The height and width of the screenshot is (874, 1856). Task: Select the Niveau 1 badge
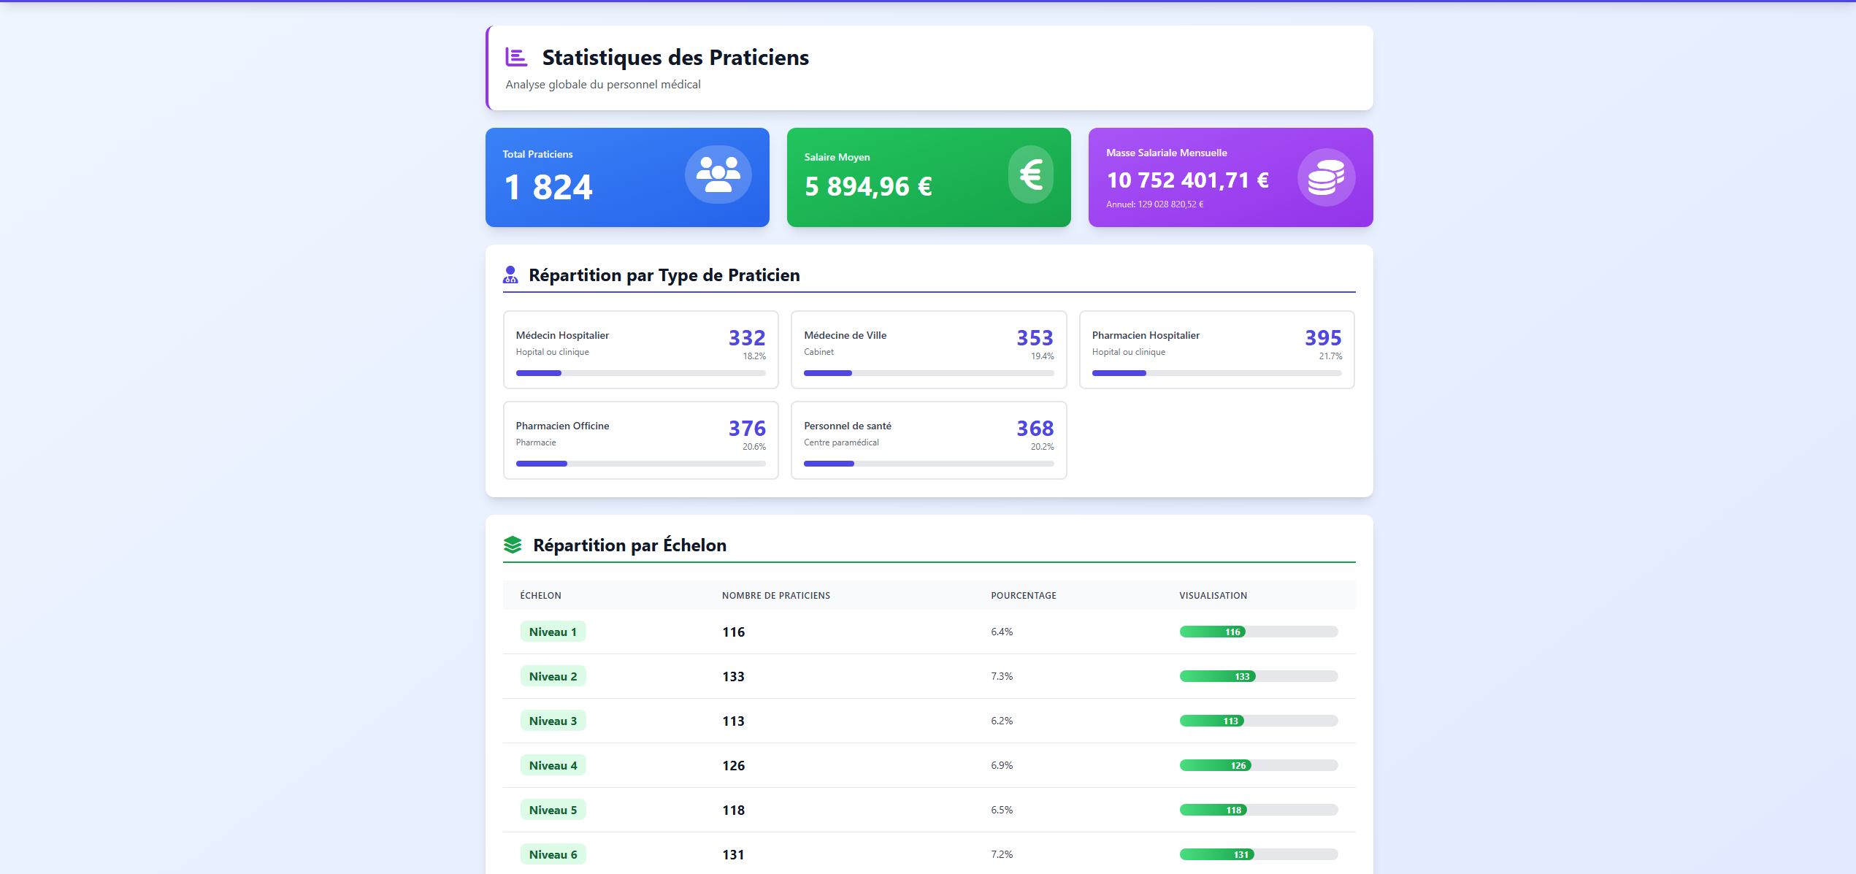click(x=553, y=632)
